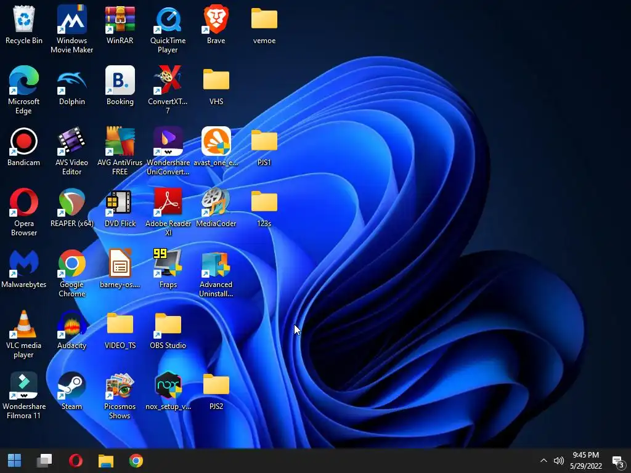Open VLC media player shortcut
Screen dimensions: 631x473
click(x=24, y=334)
